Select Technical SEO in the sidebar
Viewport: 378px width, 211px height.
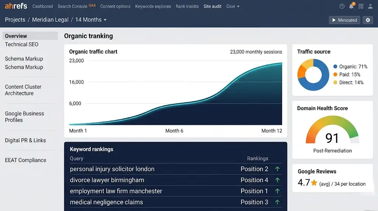(22, 44)
